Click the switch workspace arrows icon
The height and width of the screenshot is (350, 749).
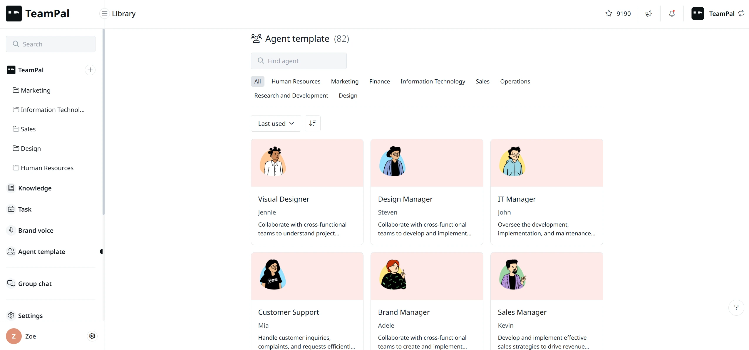point(741,14)
